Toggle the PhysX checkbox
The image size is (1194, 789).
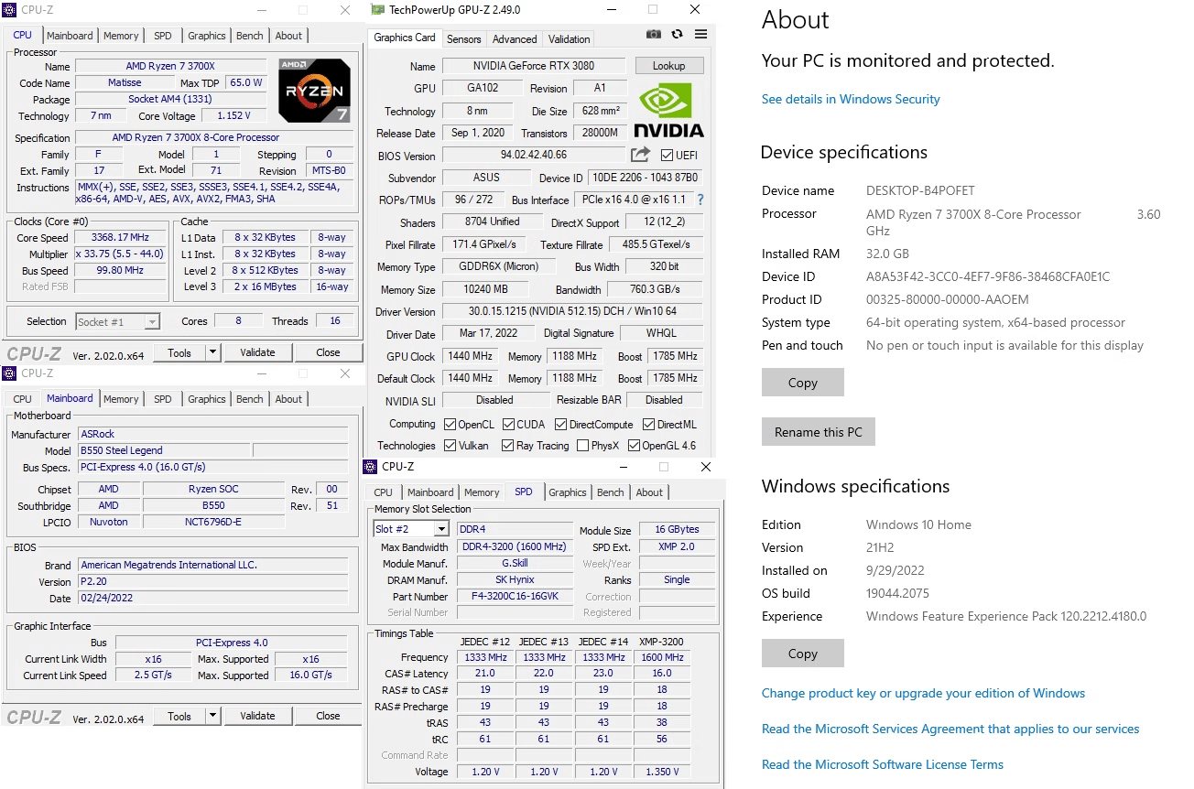point(583,446)
